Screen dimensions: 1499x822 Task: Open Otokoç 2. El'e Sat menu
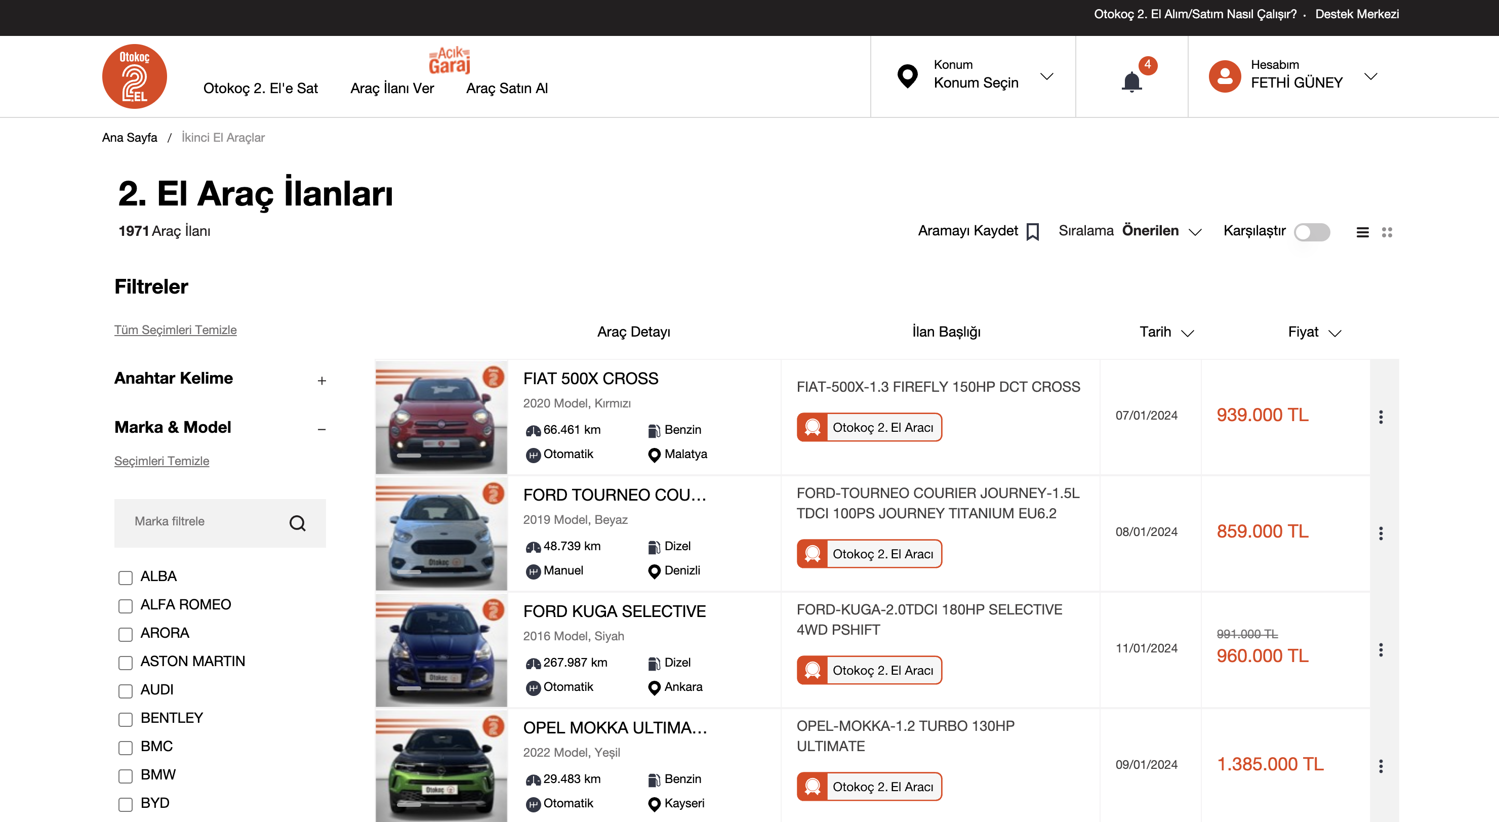[260, 88]
